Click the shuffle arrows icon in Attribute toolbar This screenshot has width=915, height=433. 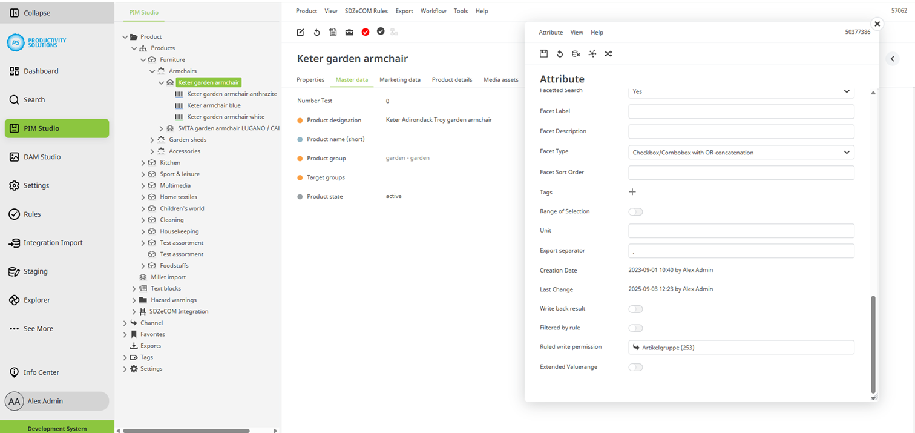[608, 54]
